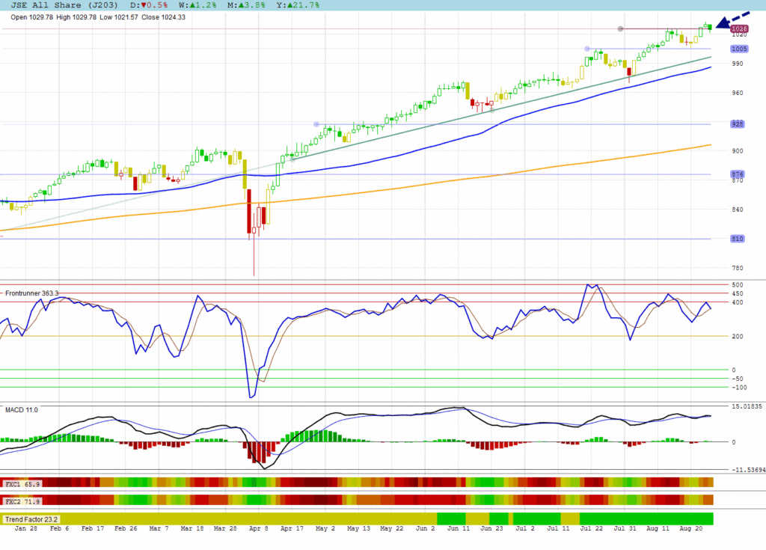Select the weekly change W: 1.2% value

tap(197, 5)
